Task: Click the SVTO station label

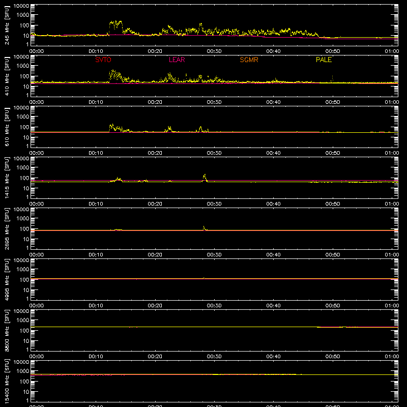Action: click(x=103, y=60)
